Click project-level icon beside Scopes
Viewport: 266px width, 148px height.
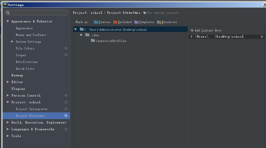[66, 55]
